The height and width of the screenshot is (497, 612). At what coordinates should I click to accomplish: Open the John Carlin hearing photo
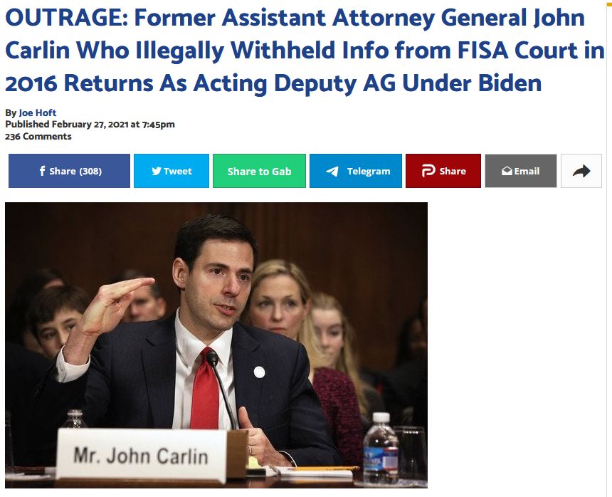click(216, 345)
